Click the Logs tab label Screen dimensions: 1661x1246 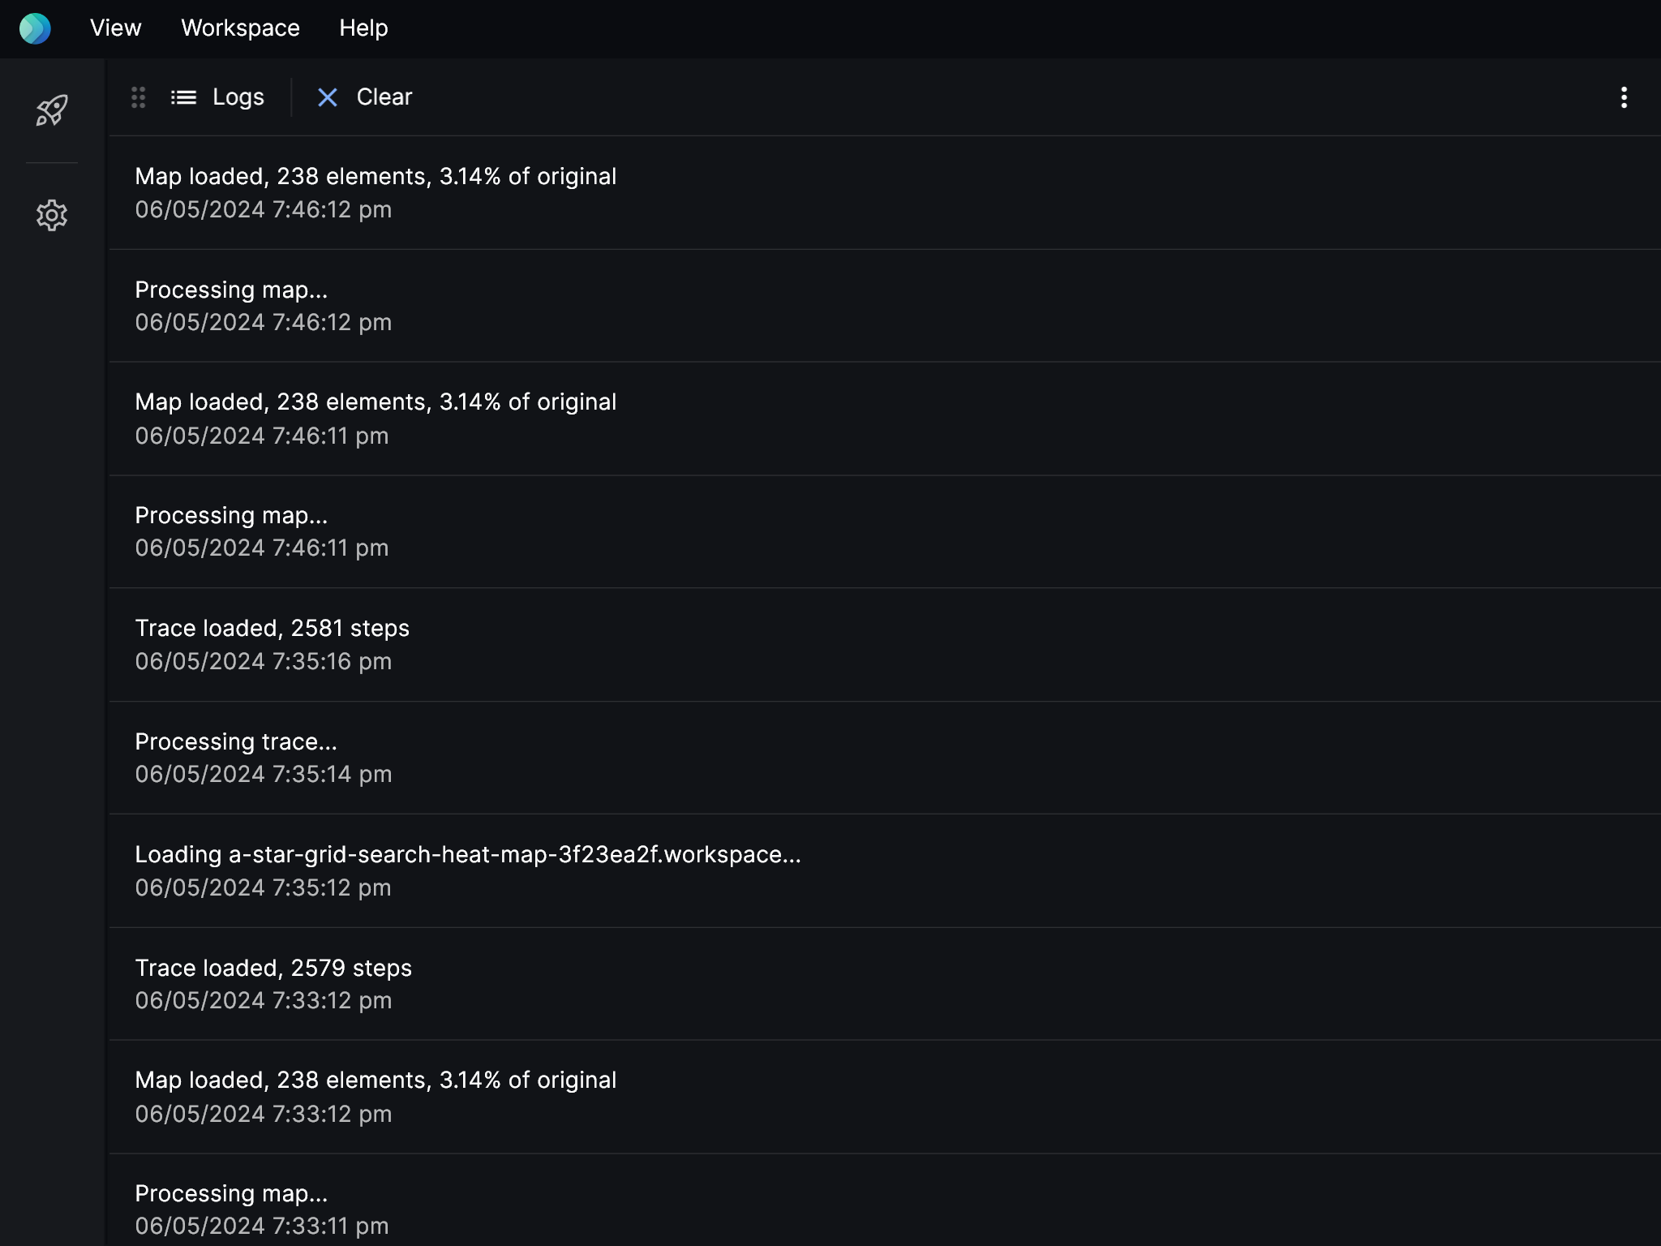click(237, 96)
